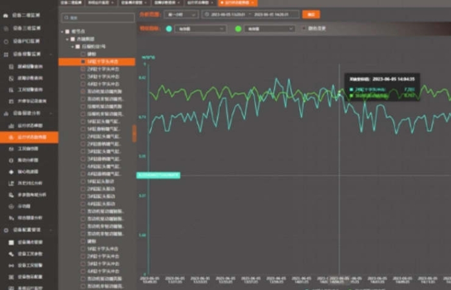Collapse the 根节点 root tree node
The height and width of the screenshot is (290, 451).
tap(63, 32)
